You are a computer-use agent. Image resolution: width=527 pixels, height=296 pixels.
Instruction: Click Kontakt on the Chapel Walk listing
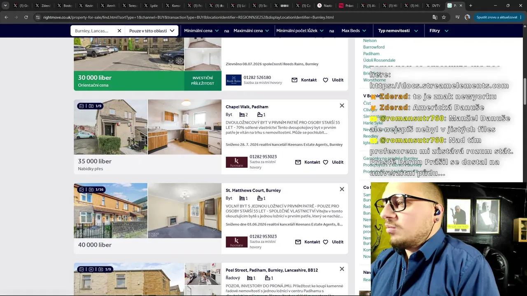tap(308, 162)
